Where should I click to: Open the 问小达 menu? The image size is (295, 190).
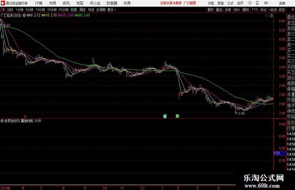tap(95, 3)
